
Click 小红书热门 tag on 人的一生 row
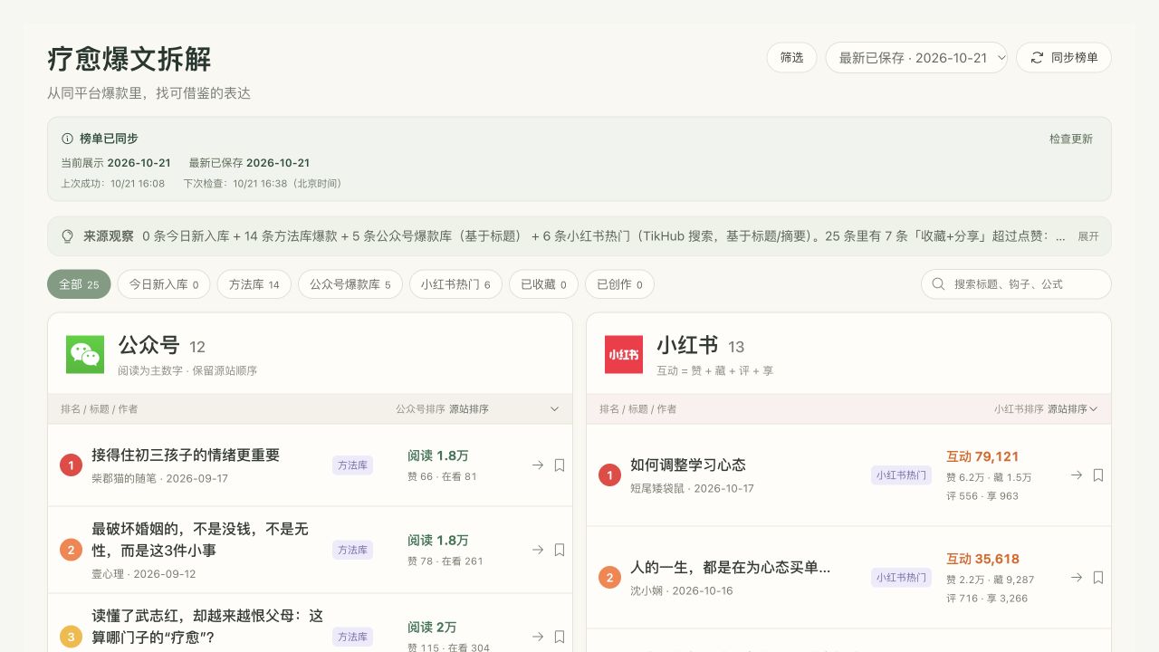pyautogui.click(x=901, y=577)
